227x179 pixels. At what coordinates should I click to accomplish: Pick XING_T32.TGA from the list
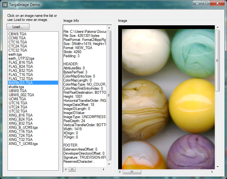pos(21,140)
